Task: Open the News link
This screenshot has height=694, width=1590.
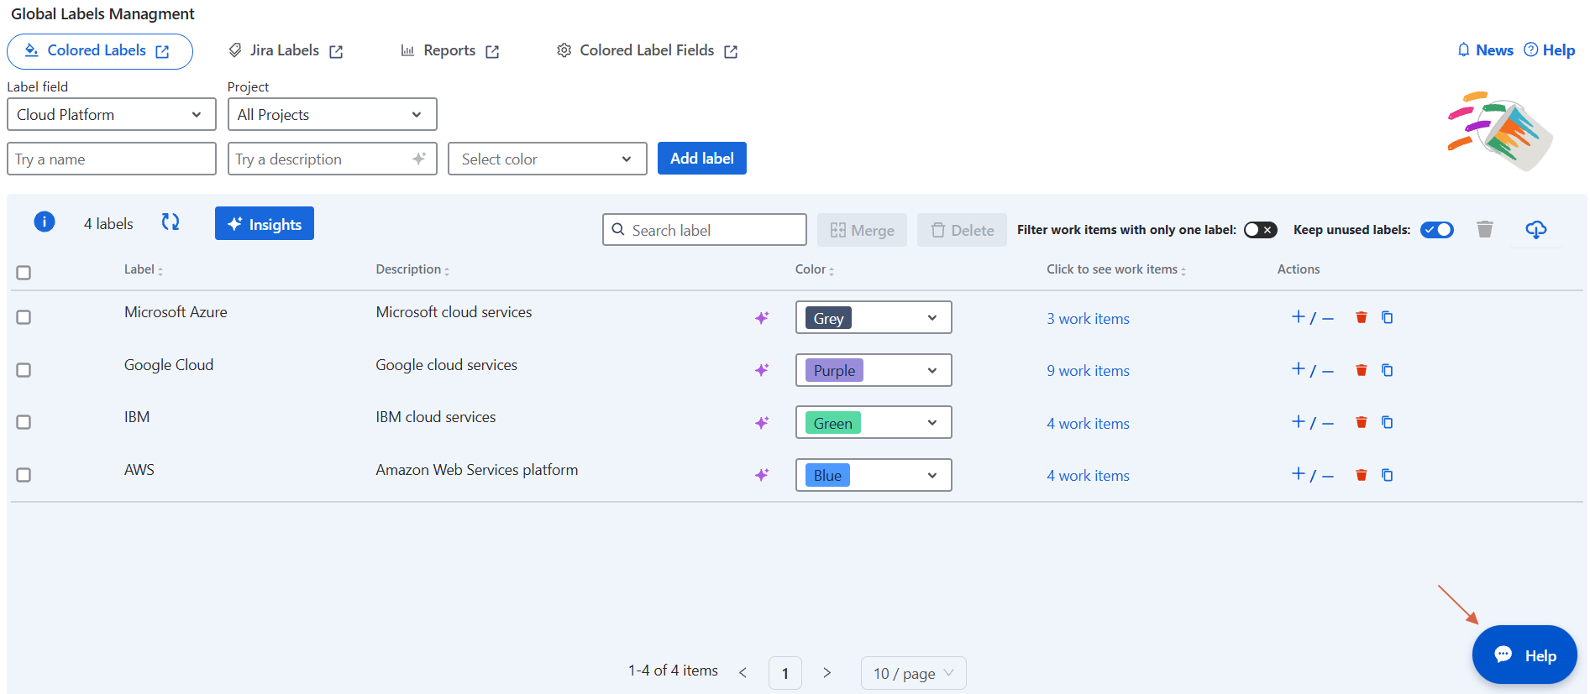Action: [x=1485, y=50]
